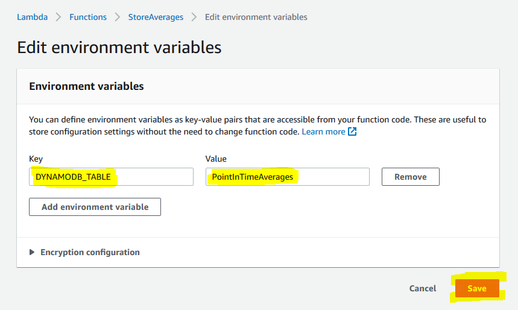Click the Value column label
This screenshot has height=310, width=518.
pyautogui.click(x=216, y=159)
